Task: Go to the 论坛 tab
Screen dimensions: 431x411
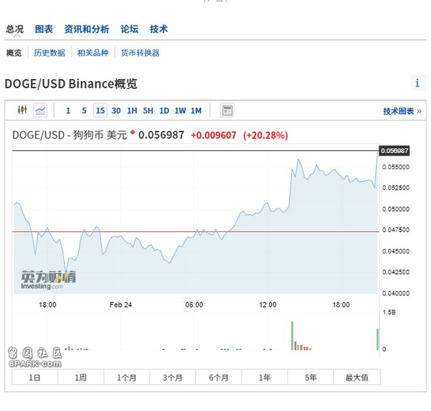Action: click(129, 29)
